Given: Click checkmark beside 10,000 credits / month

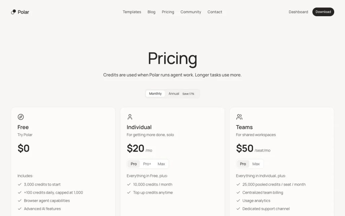Looking at the screenshot, I should [x=129, y=184].
